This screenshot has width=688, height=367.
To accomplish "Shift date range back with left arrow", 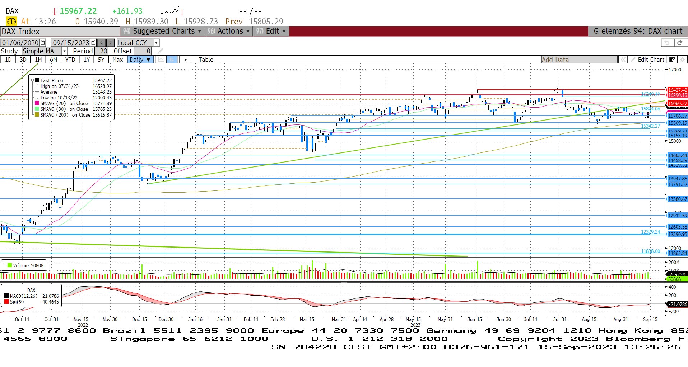I will click(102, 43).
